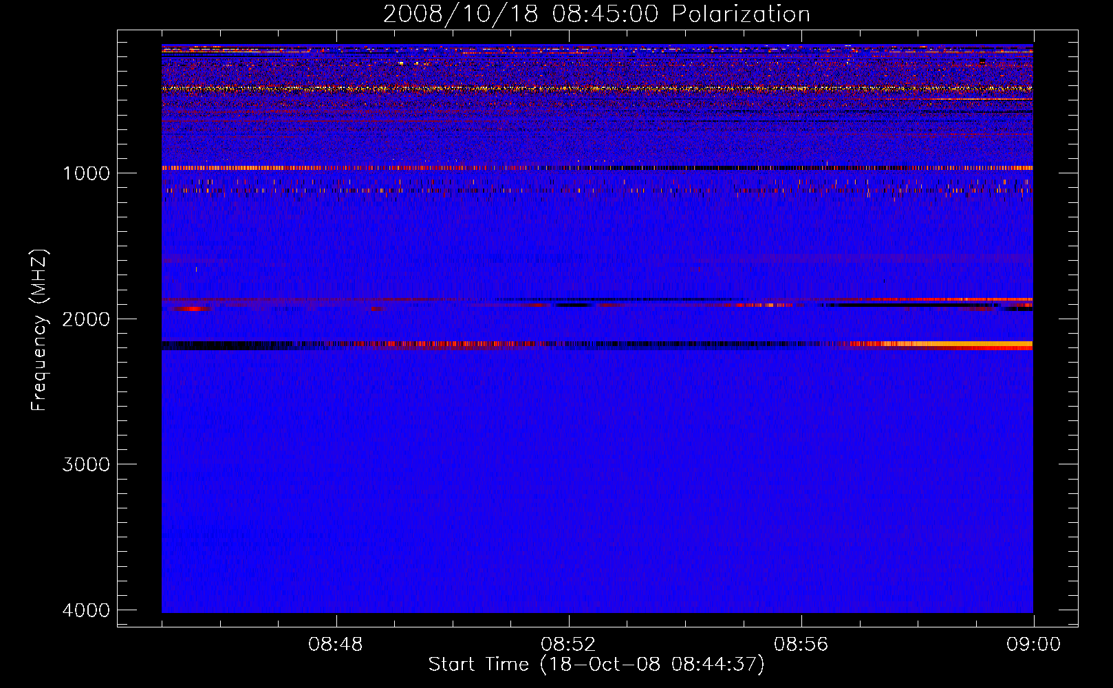Click the 'Start Time (18-Oct-08 08:44:37)' label

click(596, 665)
